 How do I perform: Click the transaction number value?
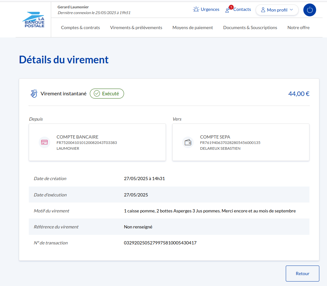pos(160,243)
